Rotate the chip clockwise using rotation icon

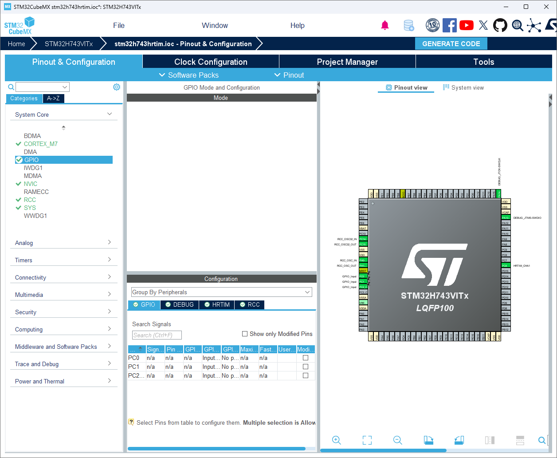[428, 440]
